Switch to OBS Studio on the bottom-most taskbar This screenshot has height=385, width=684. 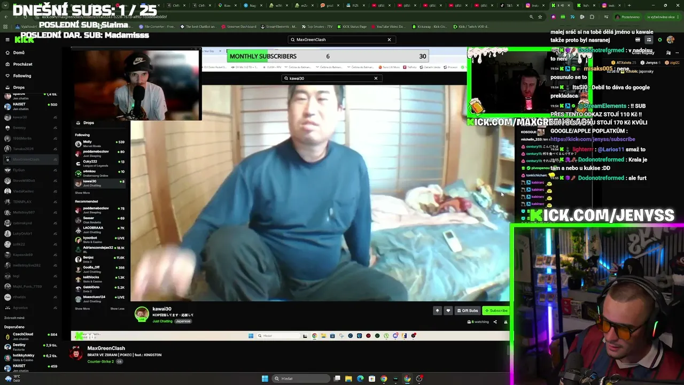click(x=419, y=379)
